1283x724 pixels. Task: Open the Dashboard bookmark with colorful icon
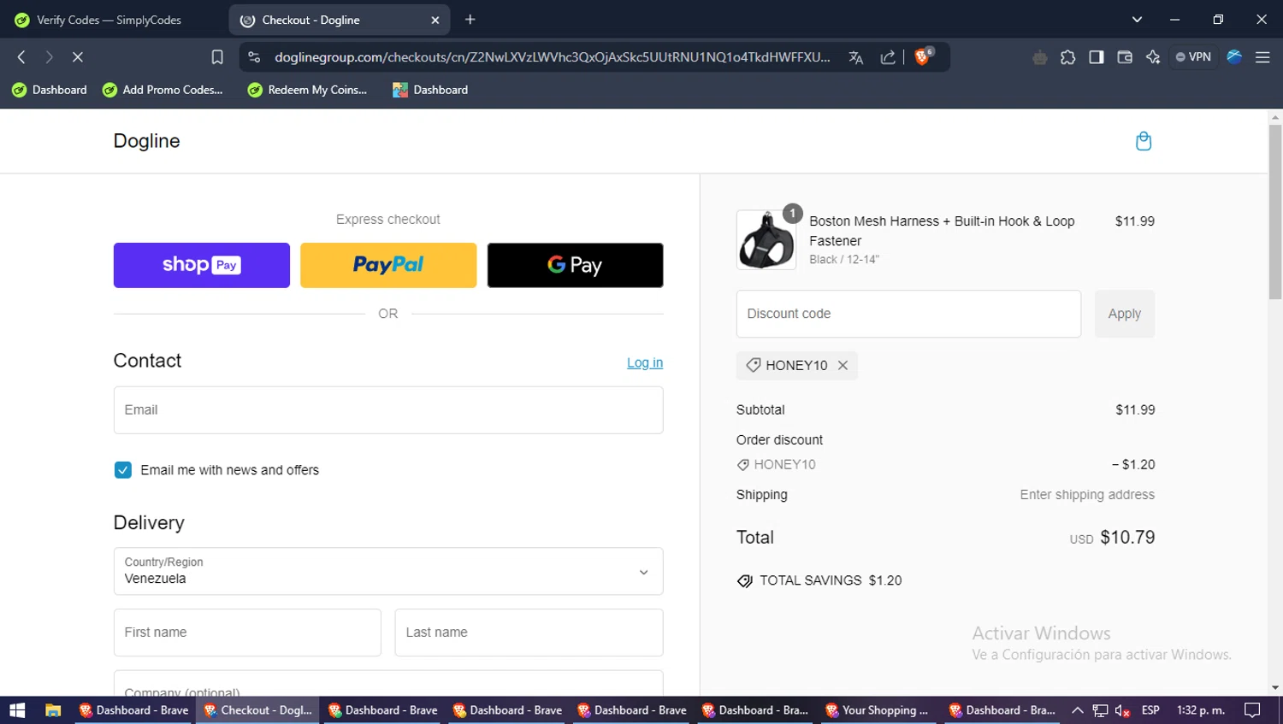coord(430,90)
